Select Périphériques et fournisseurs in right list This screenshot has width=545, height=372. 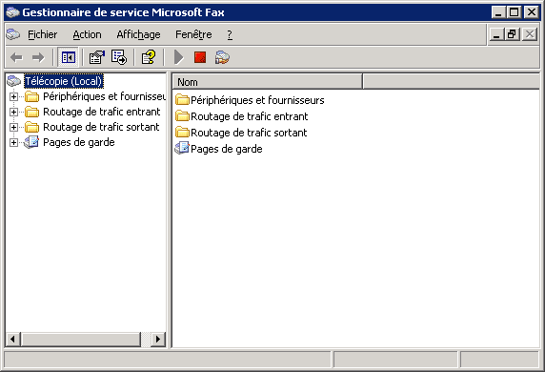click(x=257, y=100)
